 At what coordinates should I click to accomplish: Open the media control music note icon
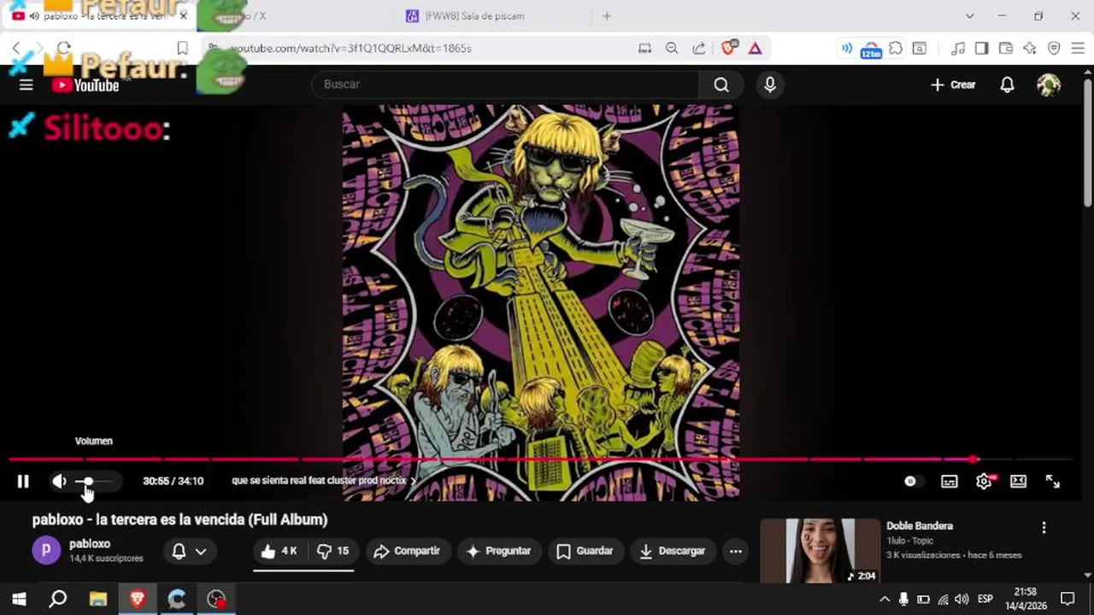tap(958, 49)
